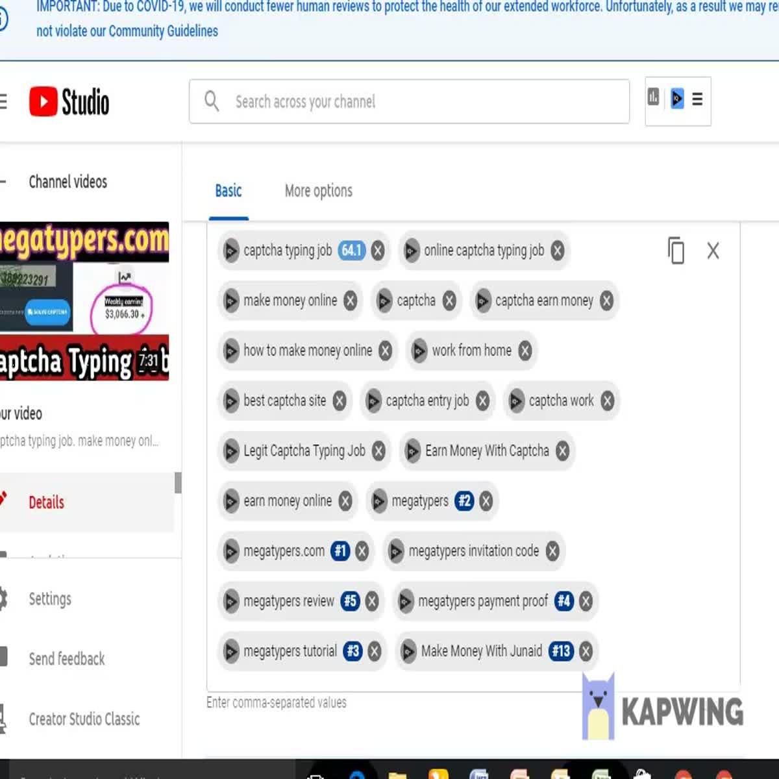The height and width of the screenshot is (779, 779).
Task: Open Creator Studio Classic
Action: [84, 719]
